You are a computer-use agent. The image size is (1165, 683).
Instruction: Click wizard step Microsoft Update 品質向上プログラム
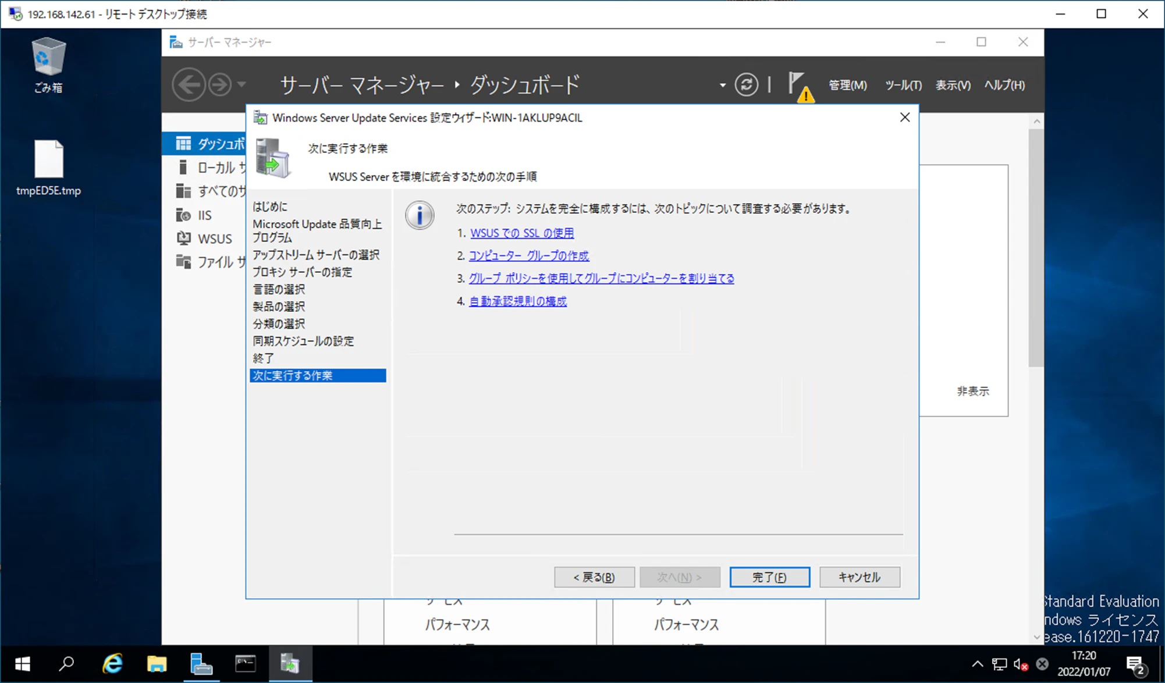coord(317,231)
